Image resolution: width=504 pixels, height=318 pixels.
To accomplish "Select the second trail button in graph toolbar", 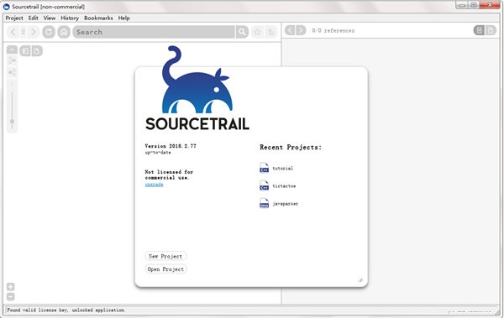I will pos(37,50).
